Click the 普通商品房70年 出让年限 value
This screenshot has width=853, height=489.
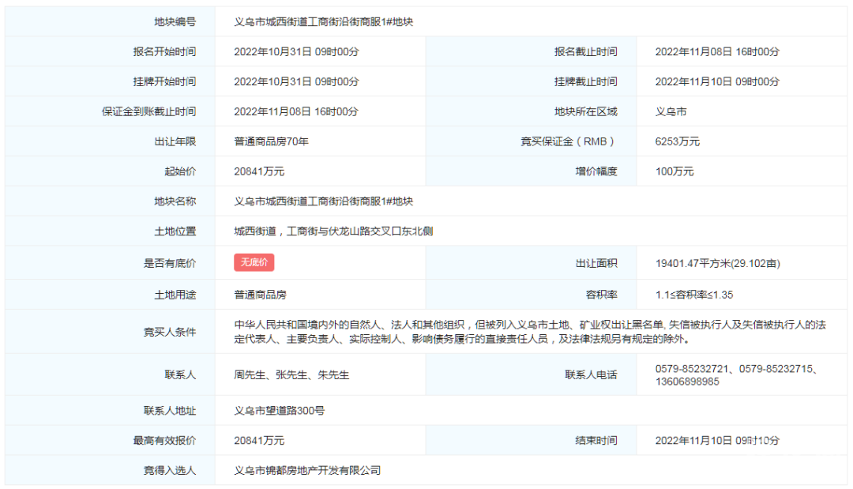coord(271,142)
